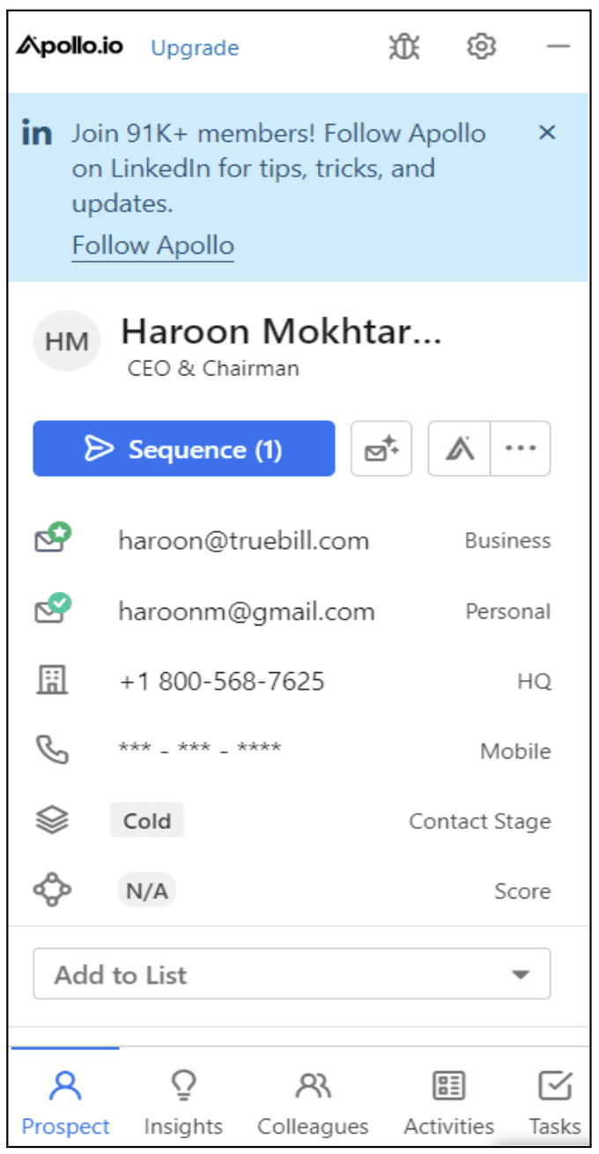Click the HQ label
The image size is (599, 1154).
coord(535,681)
